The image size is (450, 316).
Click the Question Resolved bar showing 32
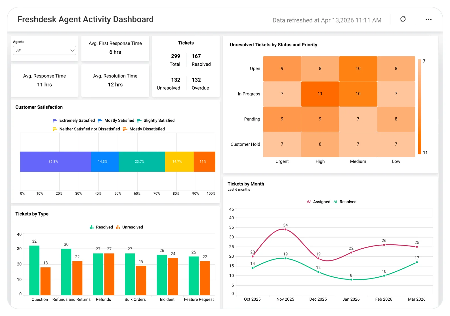(34, 270)
